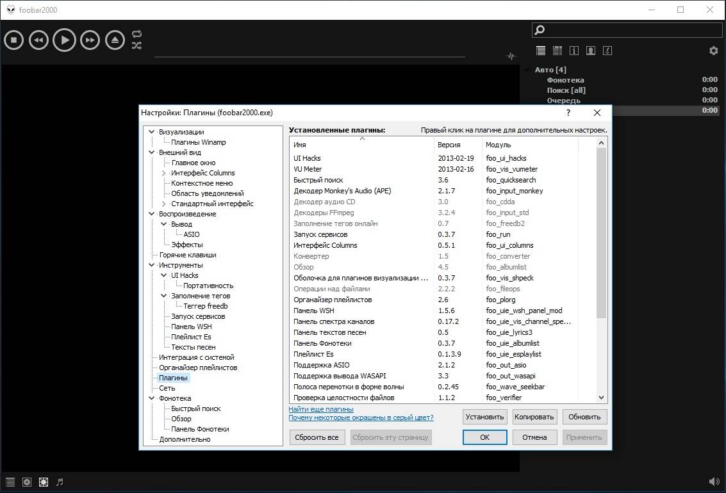Expand the Стандартный интерфейс node
This screenshot has height=493, width=726.
tap(163, 204)
